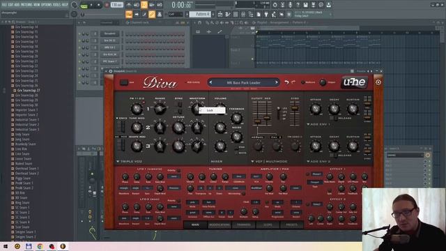Select Grv Snareclap 27 in browser
Viewport: 446px width, 251px height.
29,90
